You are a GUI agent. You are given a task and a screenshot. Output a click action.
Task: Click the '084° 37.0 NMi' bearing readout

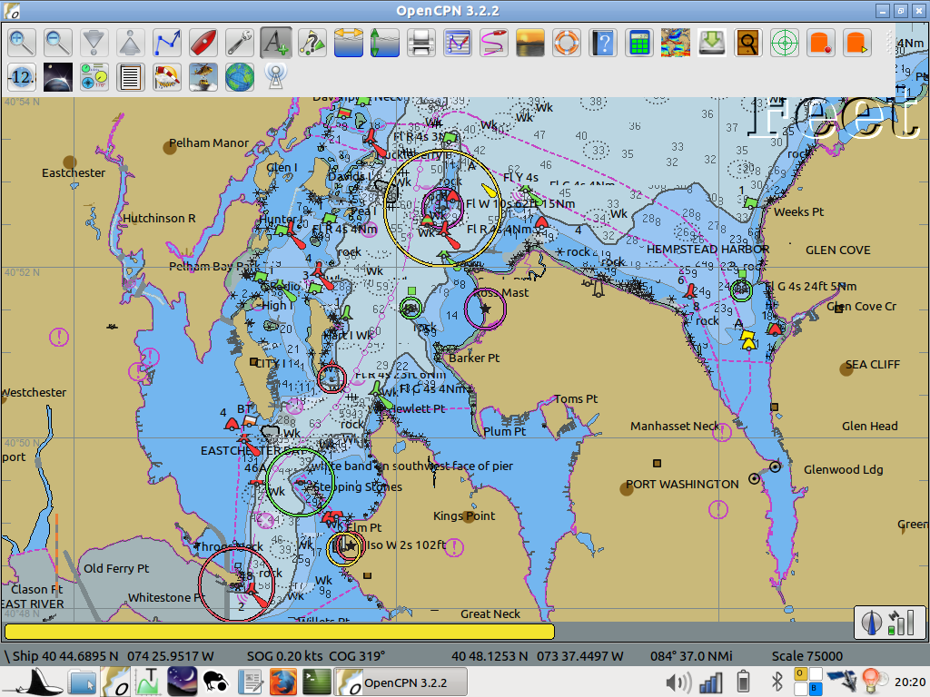[691, 656]
